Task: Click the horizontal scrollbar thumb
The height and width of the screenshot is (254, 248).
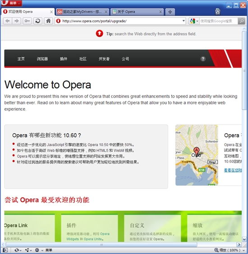Action: pos(101,245)
